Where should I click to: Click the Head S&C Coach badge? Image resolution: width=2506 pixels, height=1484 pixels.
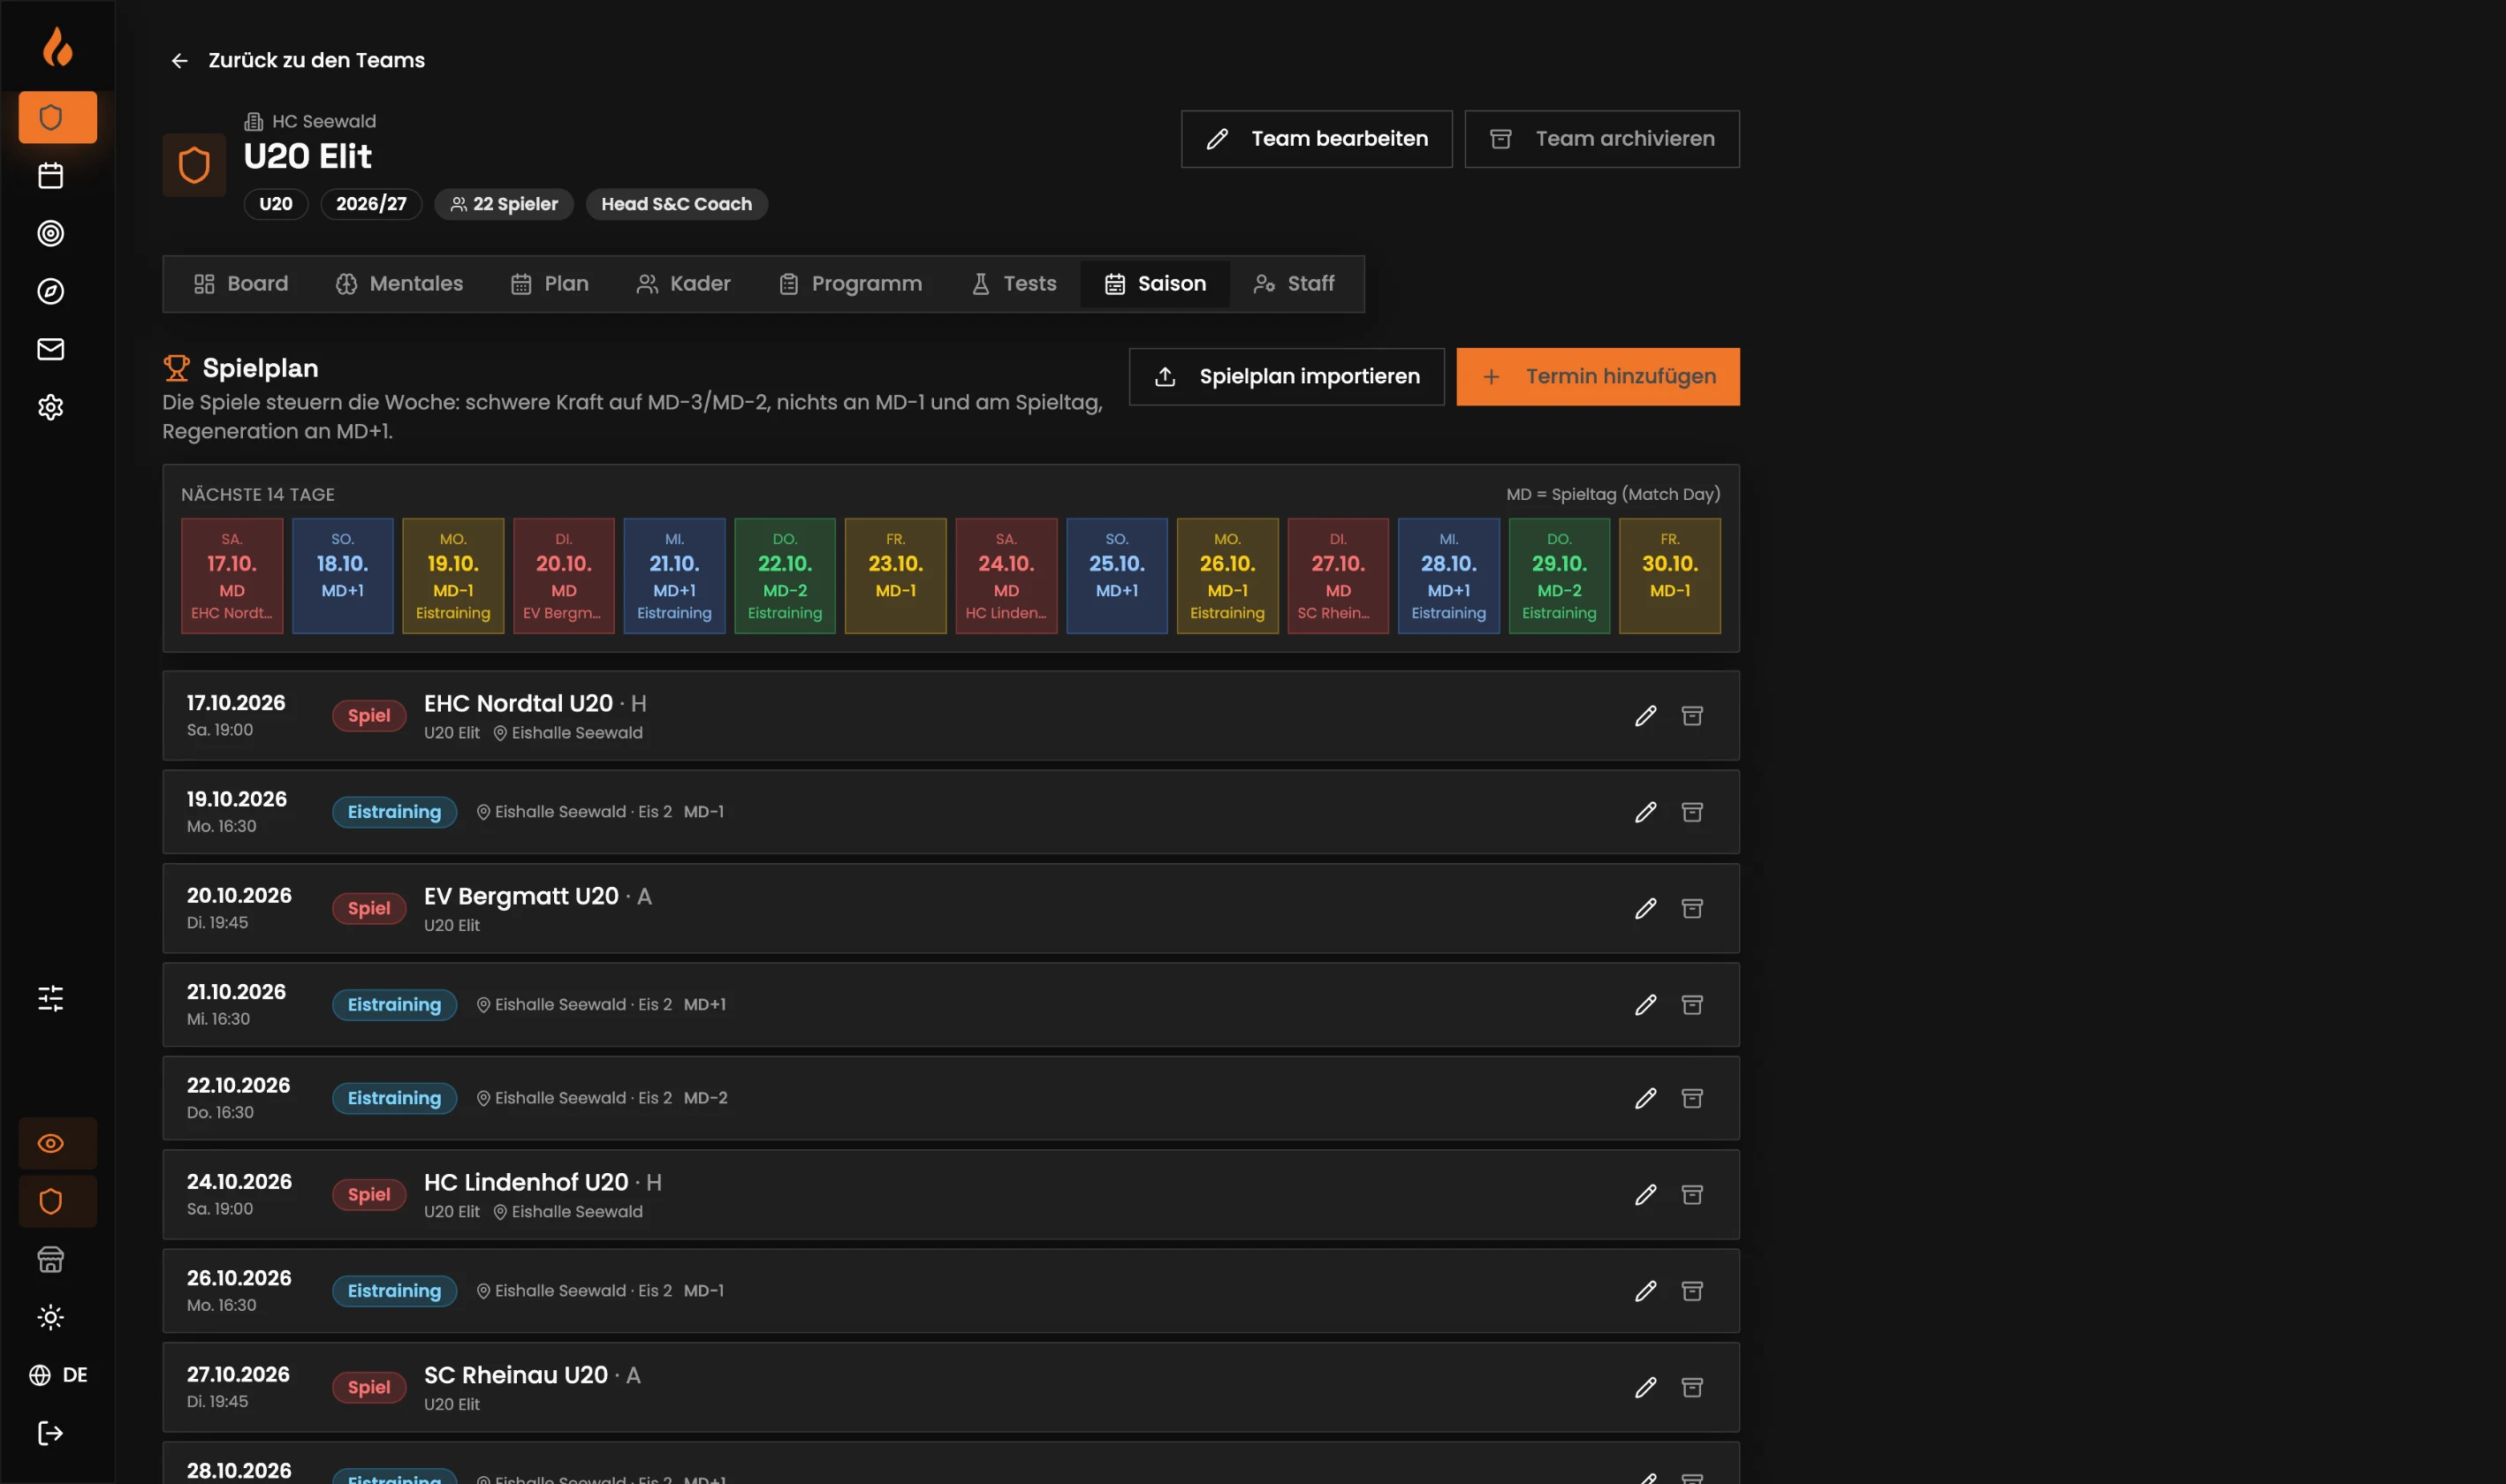pyautogui.click(x=676, y=204)
